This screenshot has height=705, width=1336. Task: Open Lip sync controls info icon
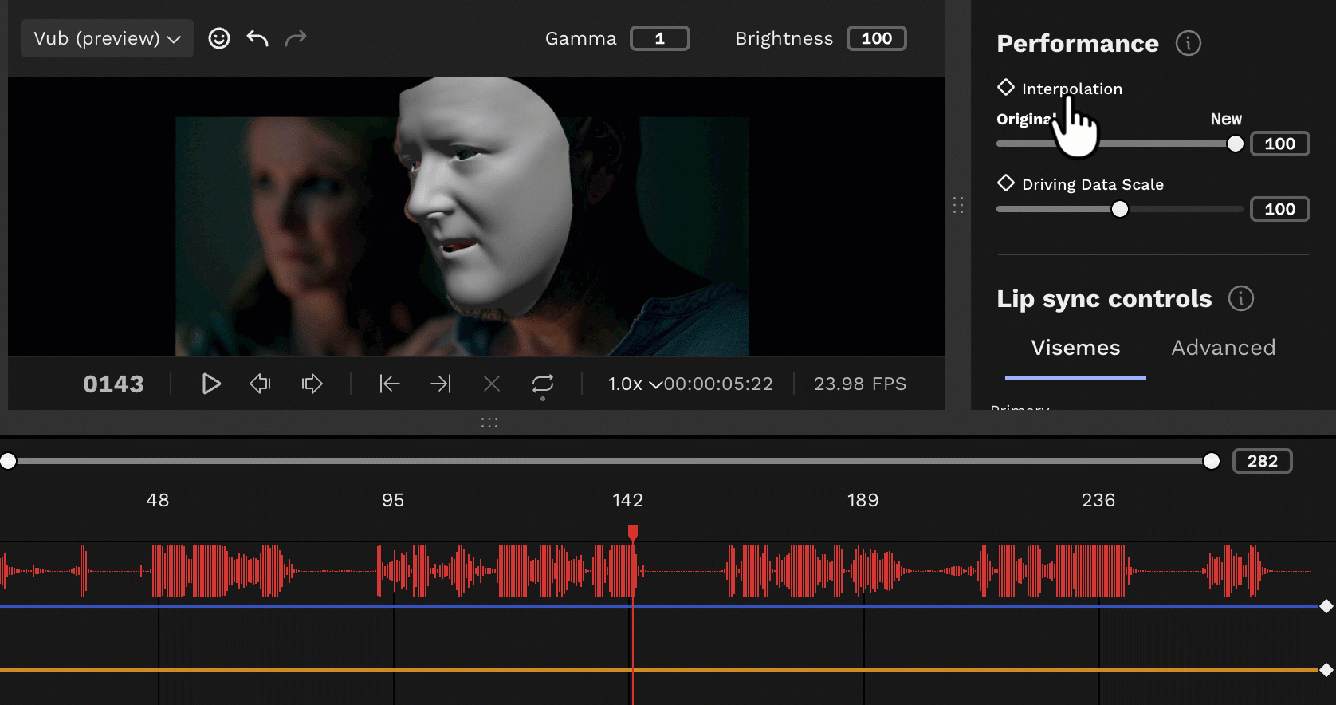coord(1241,298)
